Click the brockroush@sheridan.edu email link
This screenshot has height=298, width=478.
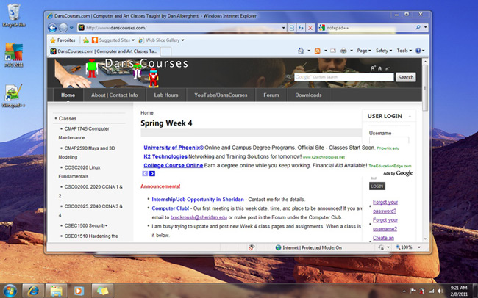(x=199, y=217)
